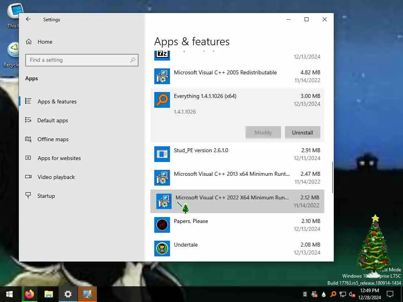Click the Find a setting search box
The height and width of the screenshot is (302, 403).
[82, 60]
